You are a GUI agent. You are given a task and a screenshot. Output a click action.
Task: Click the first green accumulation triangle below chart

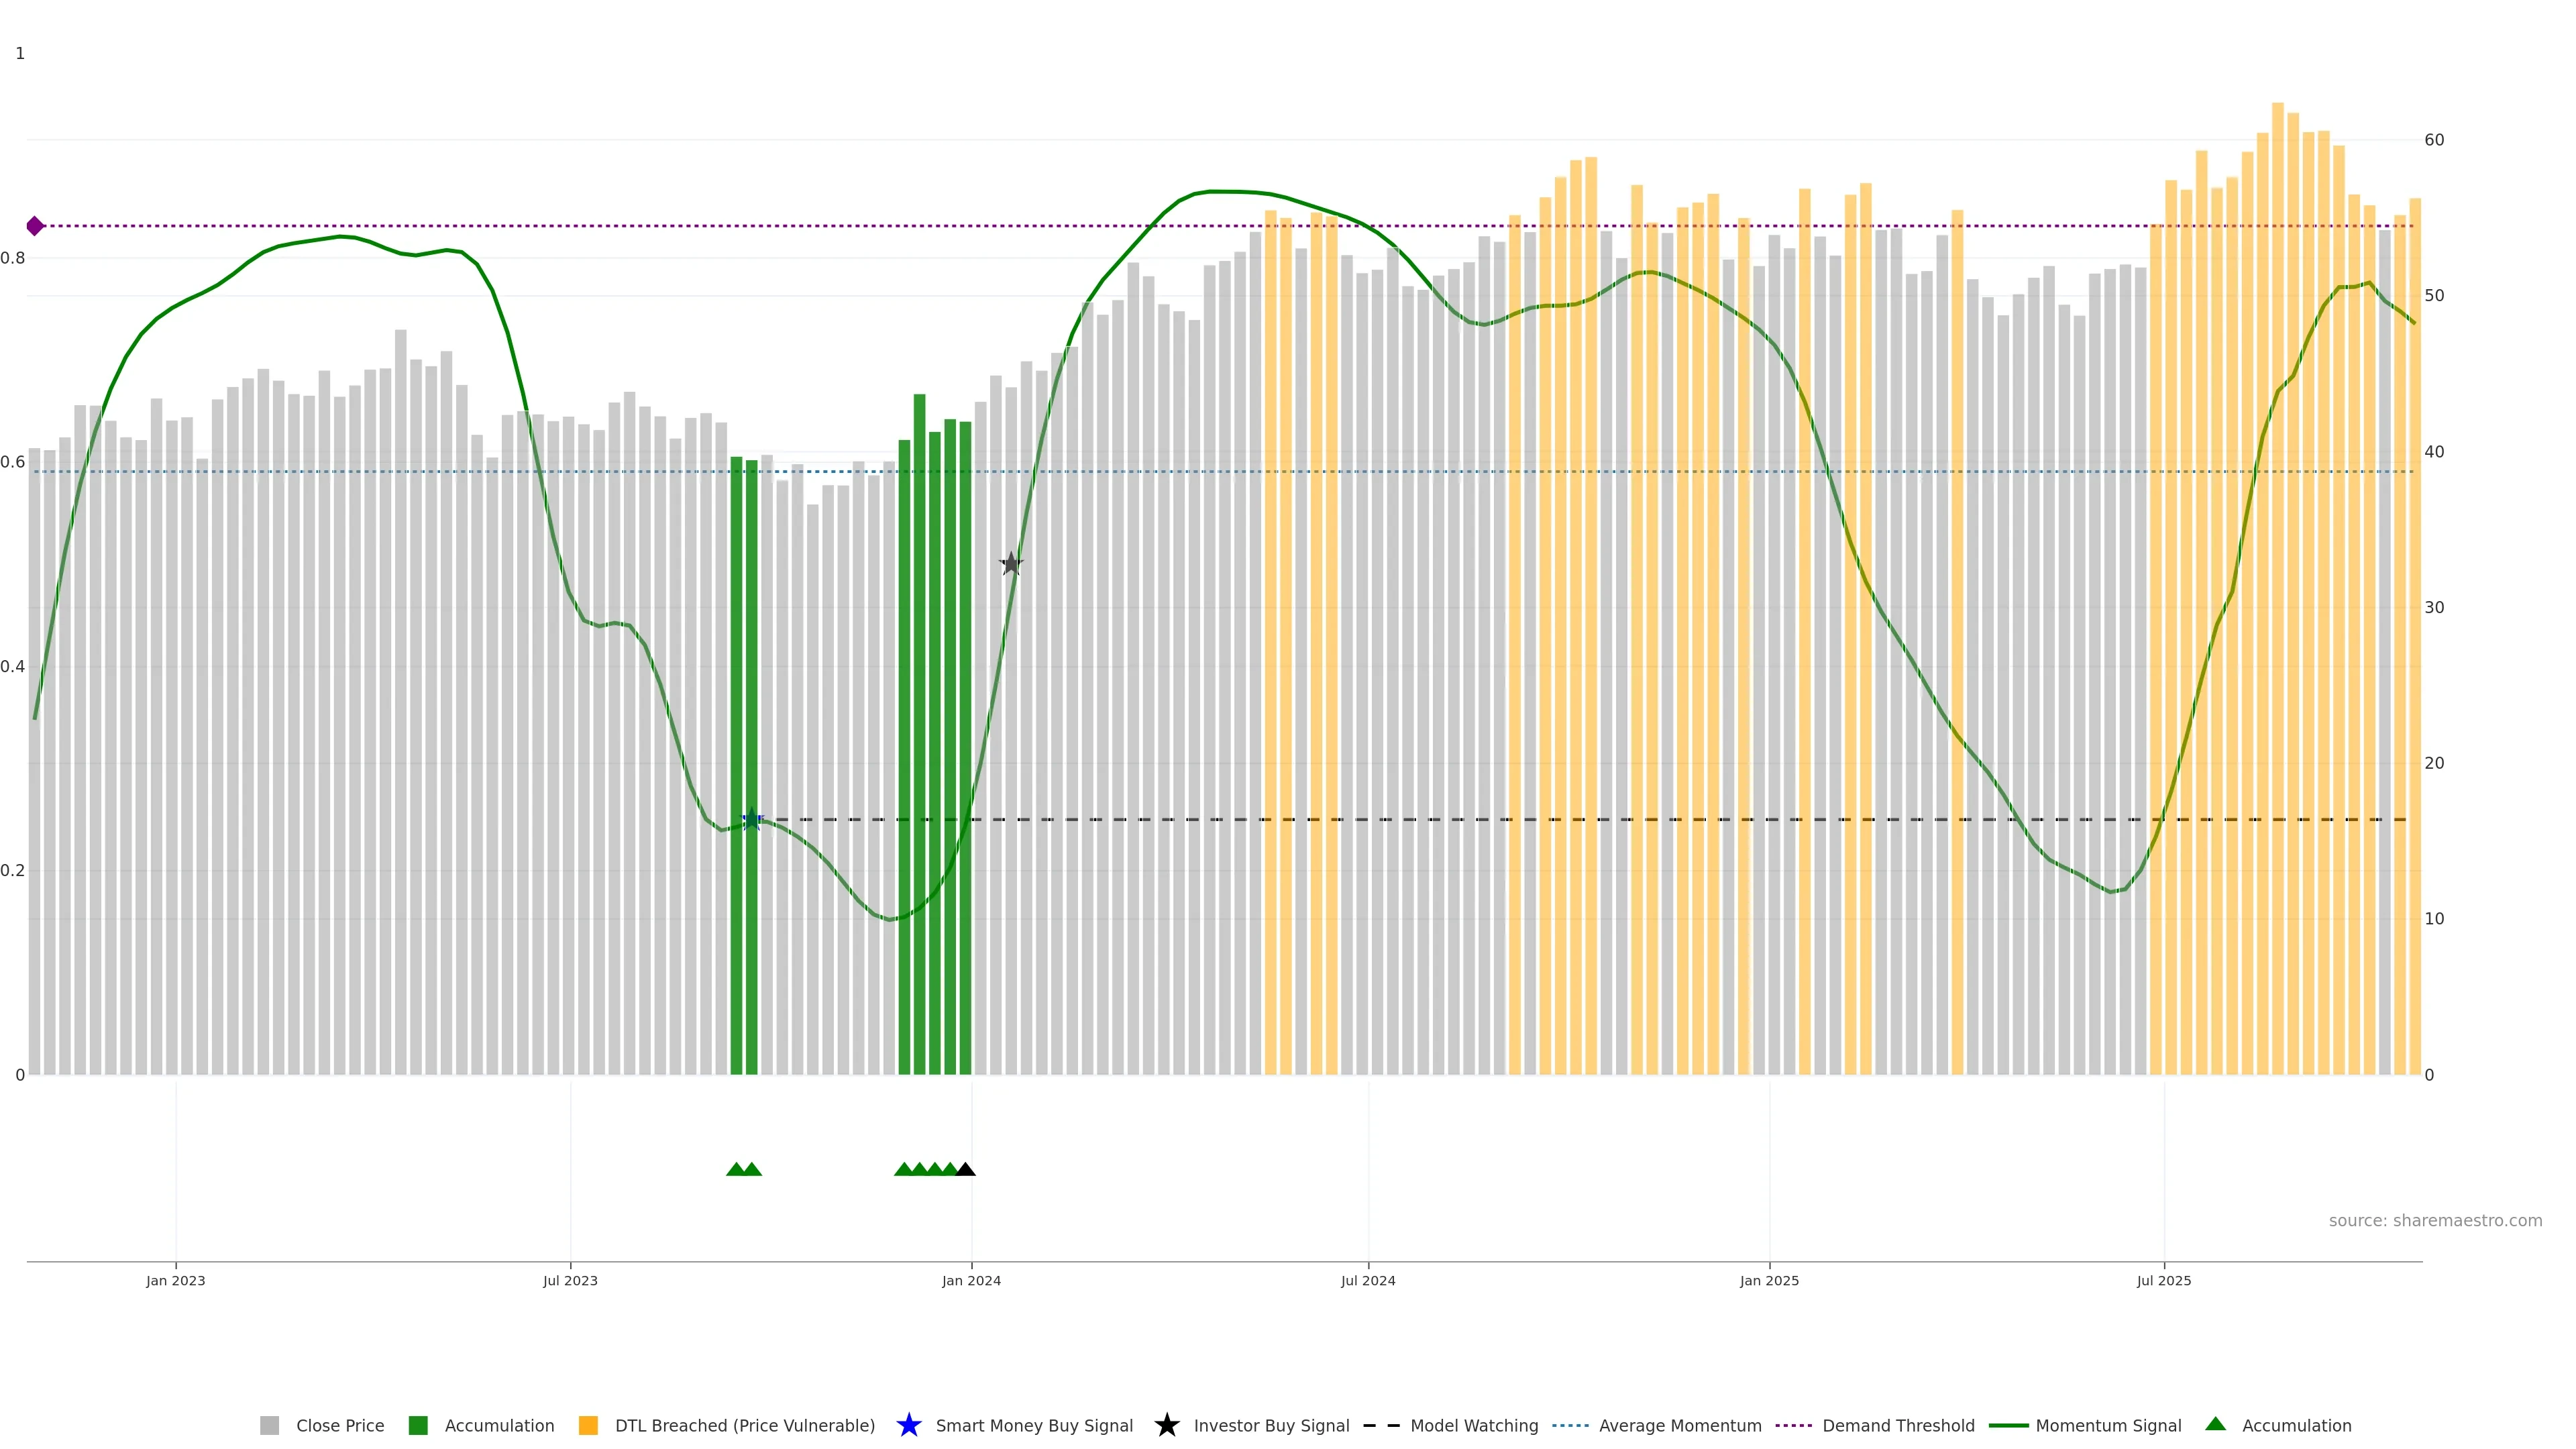737,1170
